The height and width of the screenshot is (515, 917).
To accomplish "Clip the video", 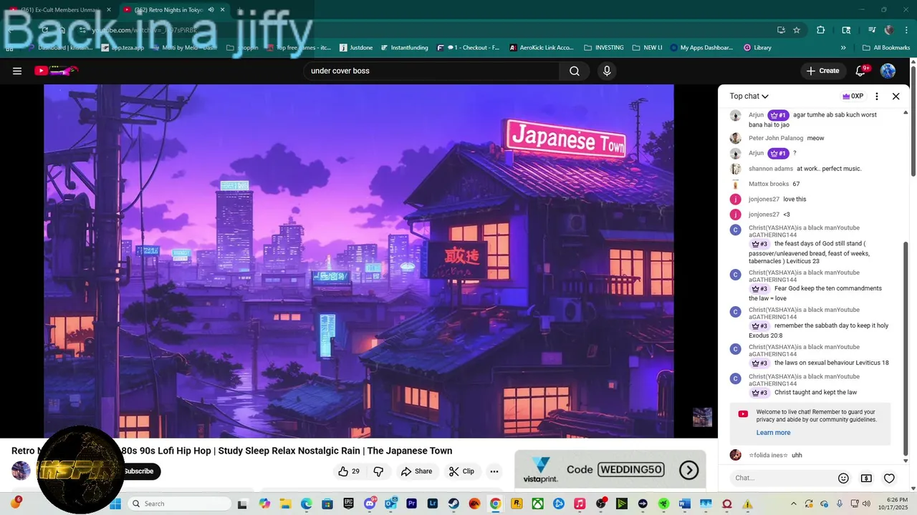I will [461, 471].
